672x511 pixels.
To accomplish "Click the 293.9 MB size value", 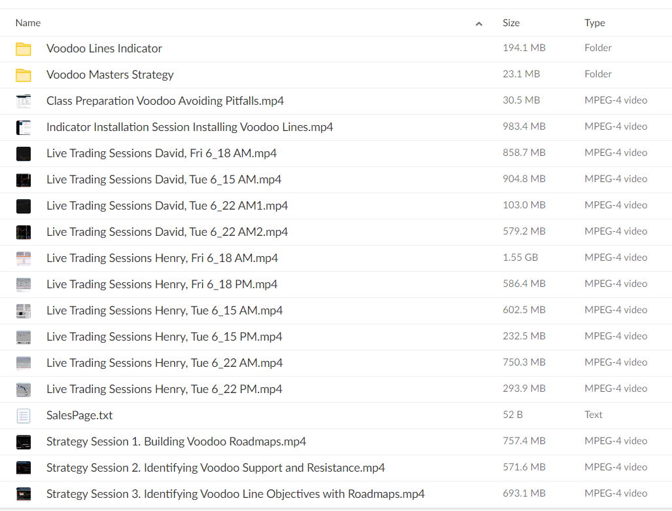I will coord(524,388).
